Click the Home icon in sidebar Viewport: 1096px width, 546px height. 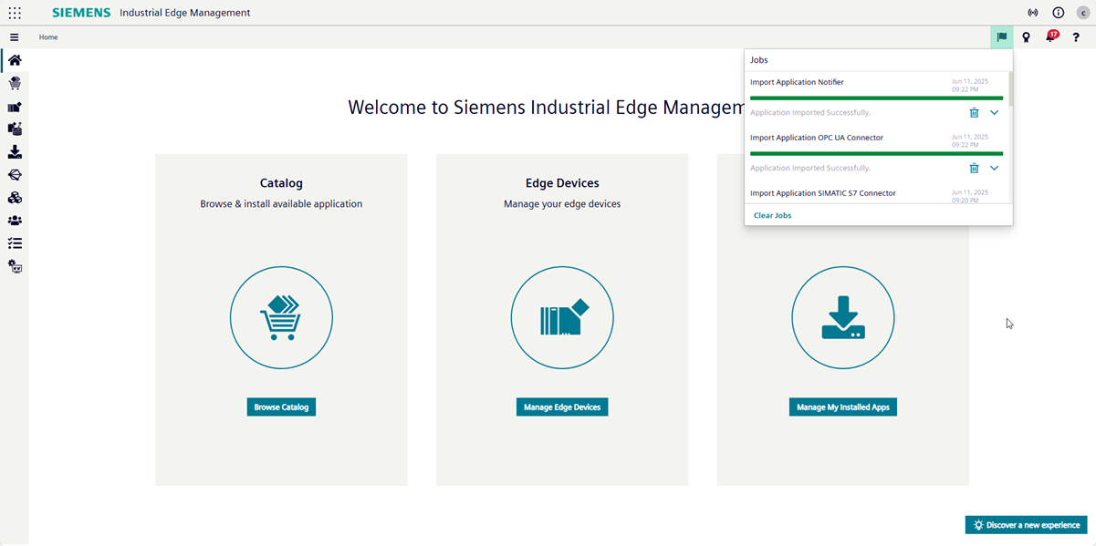coord(15,60)
